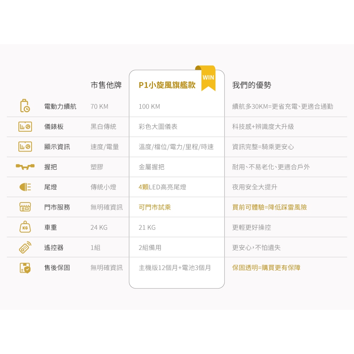Click the 主機版12個月+電池3個月 cell
Screen dimensions: 354x354
175,268
